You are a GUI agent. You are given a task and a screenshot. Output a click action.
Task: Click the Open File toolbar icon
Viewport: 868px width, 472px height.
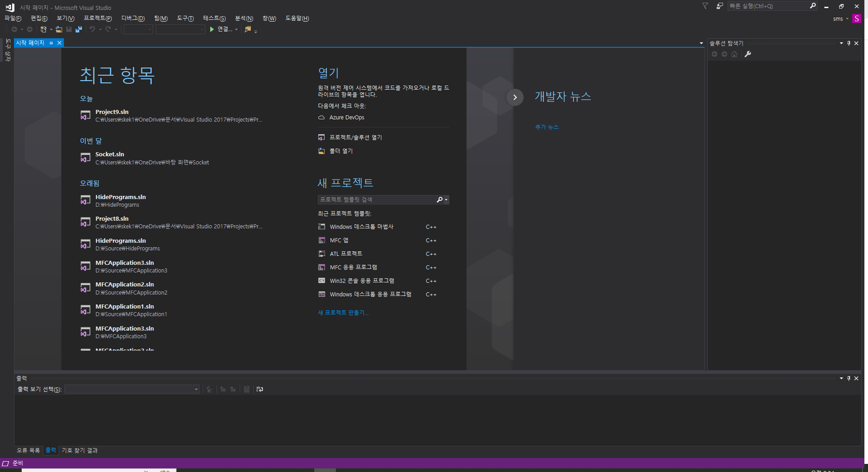[59, 29]
